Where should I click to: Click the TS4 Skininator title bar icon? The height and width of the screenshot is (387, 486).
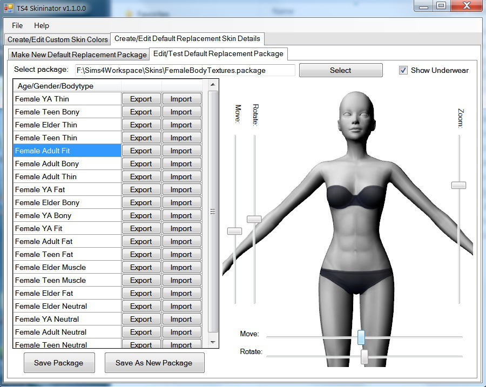point(8,9)
